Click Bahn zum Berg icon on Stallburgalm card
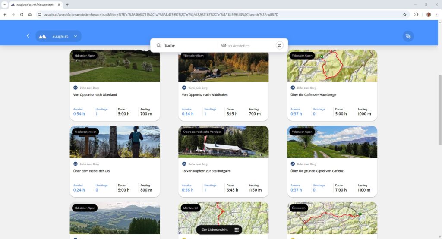The height and width of the screenshot is (239, 442). point(184,164)
